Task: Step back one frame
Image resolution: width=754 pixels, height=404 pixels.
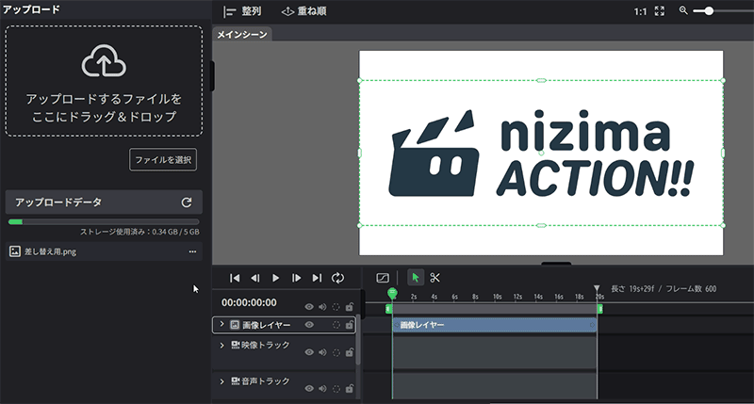Action: [x=255, y=278]
